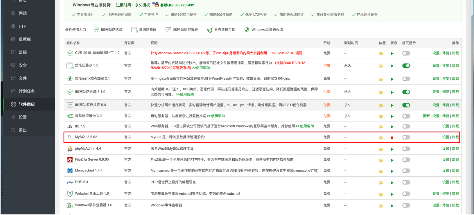Click the Windows事件查看器 software icon
Image resolution: width=474 pixels, height=215 pixels.
pyautogui.click(x=70, y=205)
